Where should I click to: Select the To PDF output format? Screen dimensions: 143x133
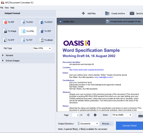10,22
